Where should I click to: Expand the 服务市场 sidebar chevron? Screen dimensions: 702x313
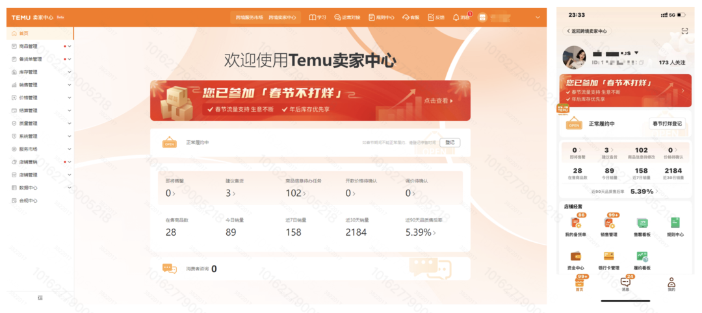70,149
